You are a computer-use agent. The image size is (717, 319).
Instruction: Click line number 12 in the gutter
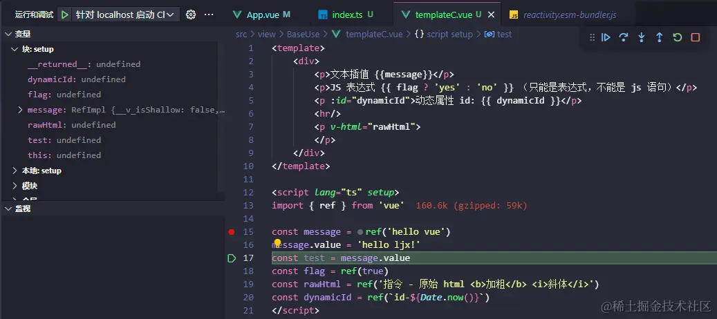pos(248,193)
